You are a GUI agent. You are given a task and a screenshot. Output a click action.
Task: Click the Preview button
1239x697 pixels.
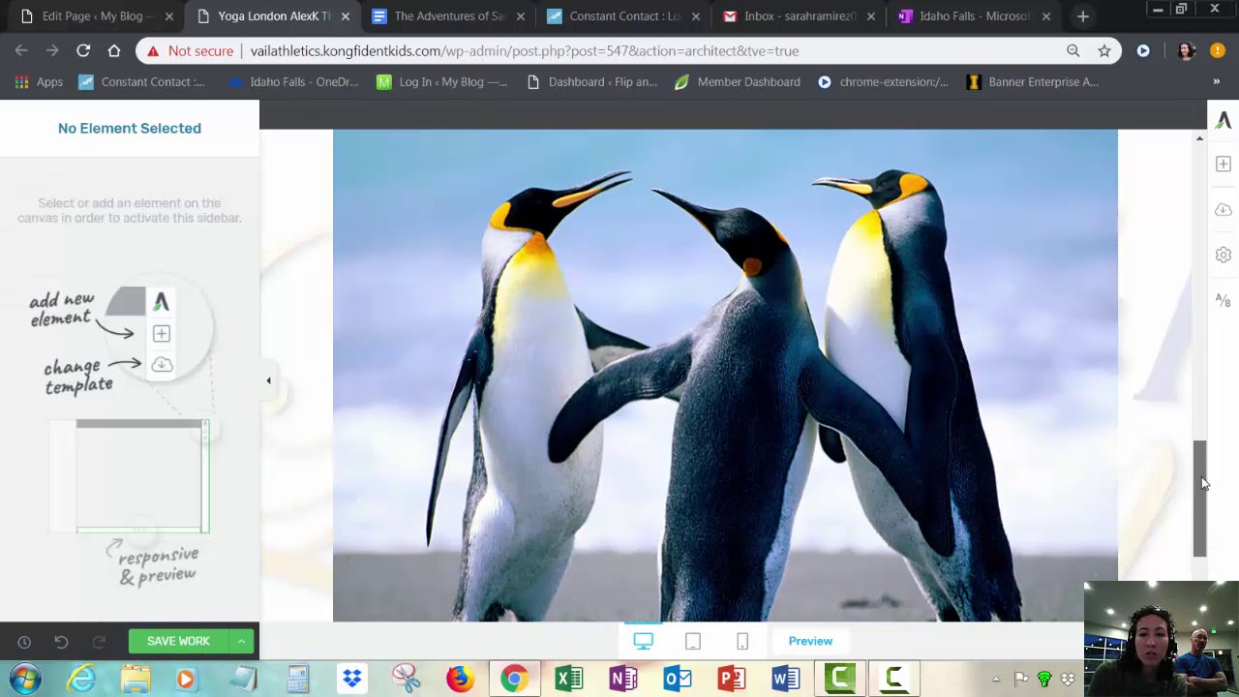pyautogui.click(x=810, y=641)
